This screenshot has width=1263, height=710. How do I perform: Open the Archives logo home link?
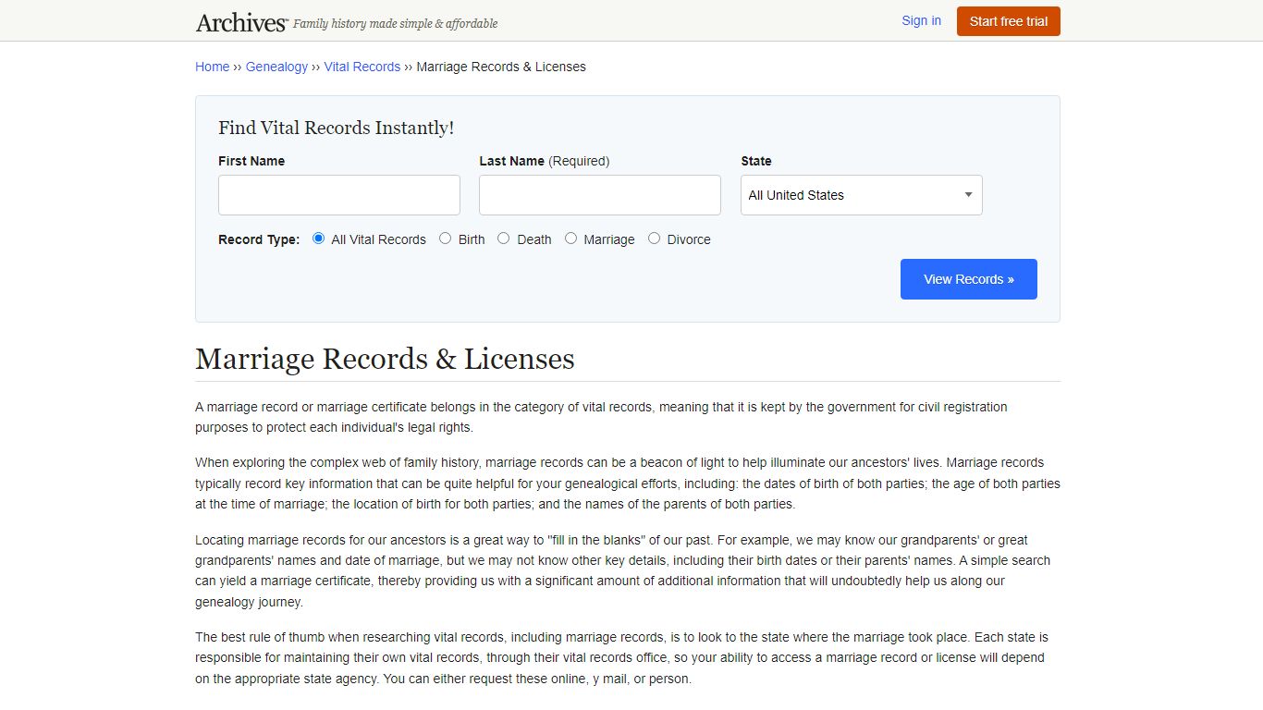[x=242, y=22]
